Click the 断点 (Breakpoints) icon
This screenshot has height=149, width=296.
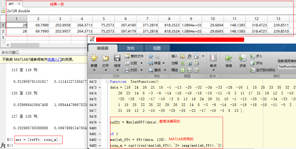[x=213, y=58]
